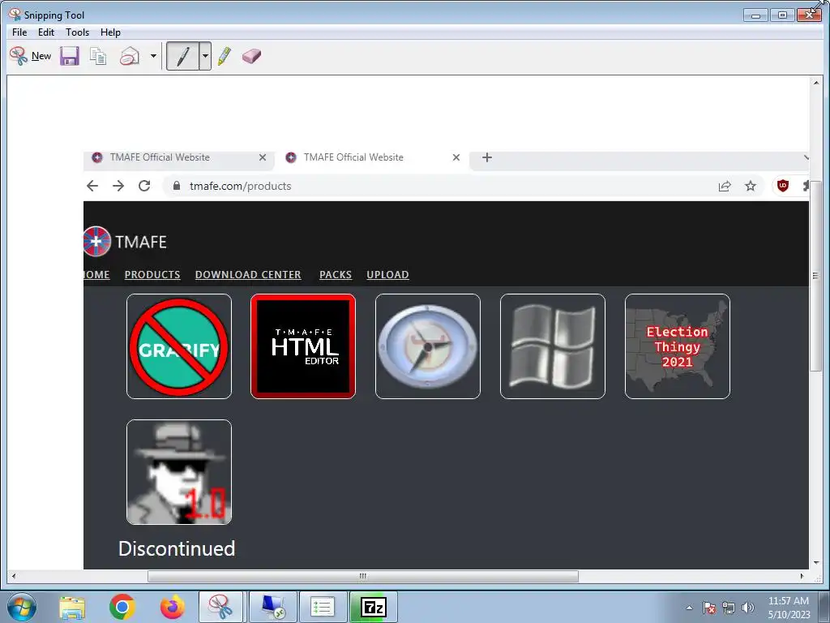Open the Help menu

click(110, 32)
